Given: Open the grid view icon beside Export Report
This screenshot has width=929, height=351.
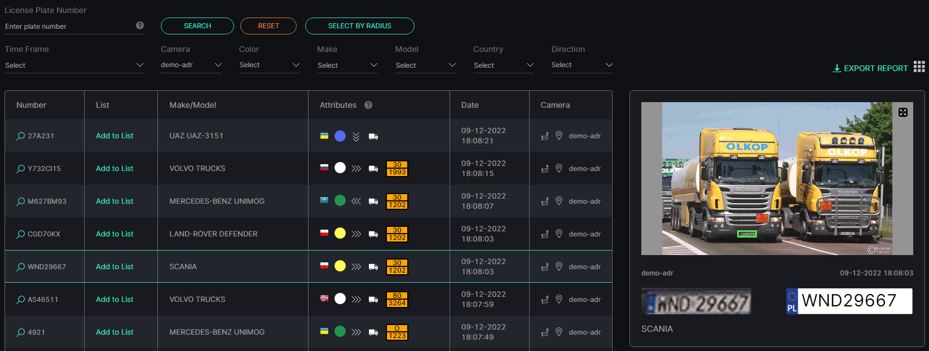Looking at the screenshot, I should pos(919,67).
